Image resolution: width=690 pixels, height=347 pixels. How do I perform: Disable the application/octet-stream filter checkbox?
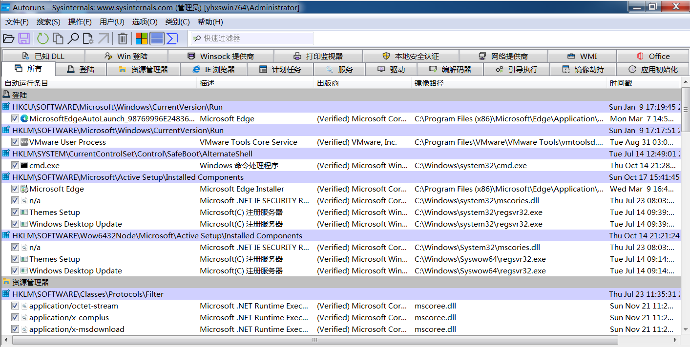[15, 306]
